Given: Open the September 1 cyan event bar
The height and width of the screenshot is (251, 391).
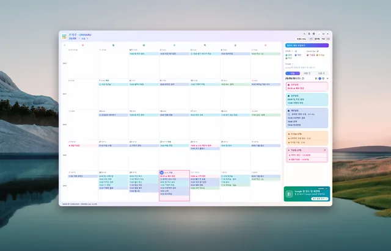Looking at the screenshot, I should click(144, 54).
